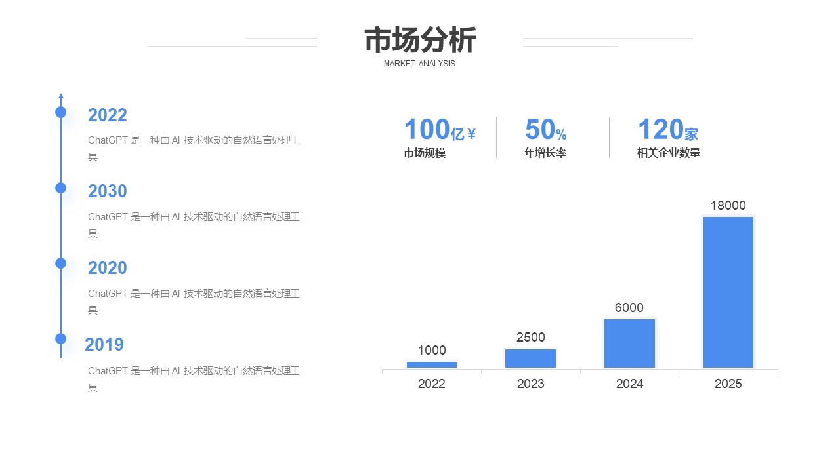Select the 50% statistic
This screenshot has height=472, width=840.
tap(546, 130)
